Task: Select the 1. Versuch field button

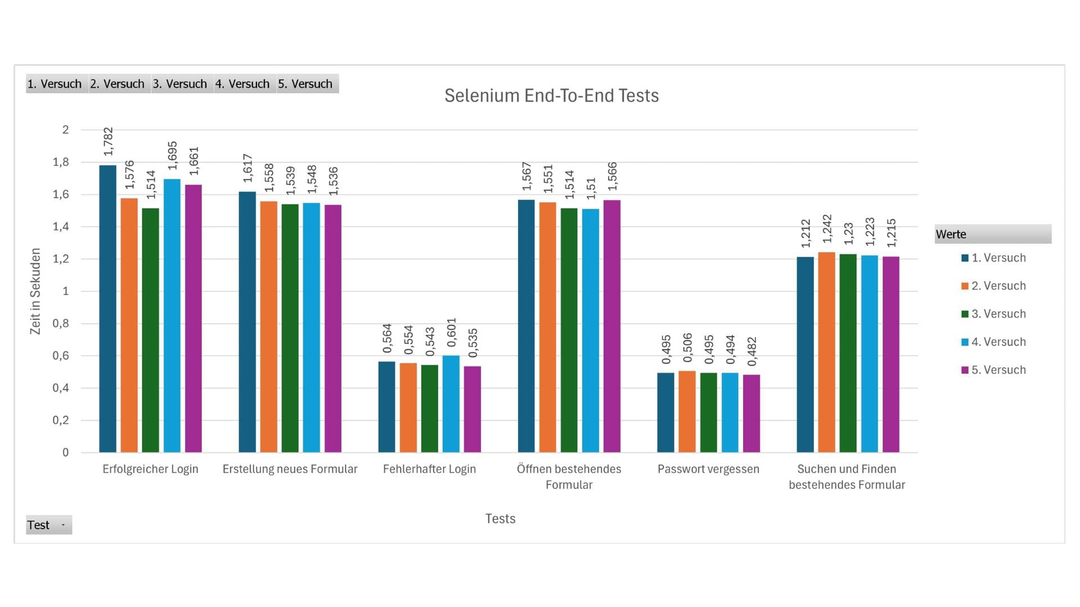Action: (x=57, y=84)
